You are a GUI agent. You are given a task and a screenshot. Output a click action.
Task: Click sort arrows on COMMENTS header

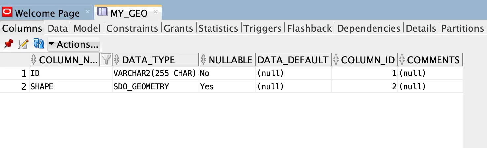pyautogui.click(x=402, y=60)
